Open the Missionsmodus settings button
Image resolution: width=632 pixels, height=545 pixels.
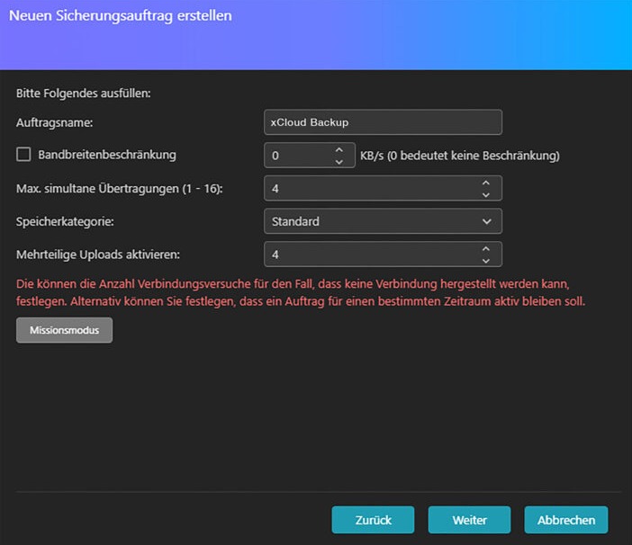[65, 330]
